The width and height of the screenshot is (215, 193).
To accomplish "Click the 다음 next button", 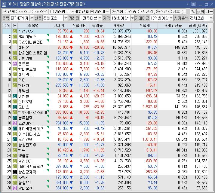I will pos(209,11).
